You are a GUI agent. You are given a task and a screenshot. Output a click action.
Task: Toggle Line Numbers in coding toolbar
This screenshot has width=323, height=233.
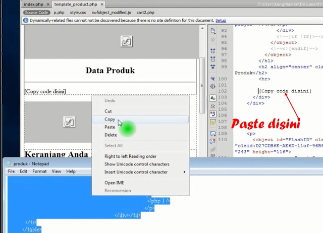click(213, 98)
